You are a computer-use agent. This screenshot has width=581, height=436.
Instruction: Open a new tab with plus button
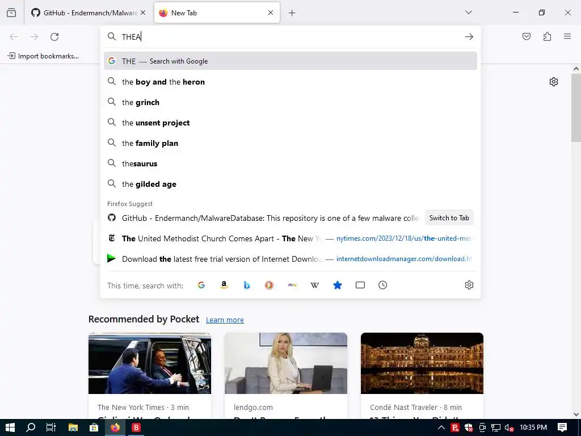point(292,13)
